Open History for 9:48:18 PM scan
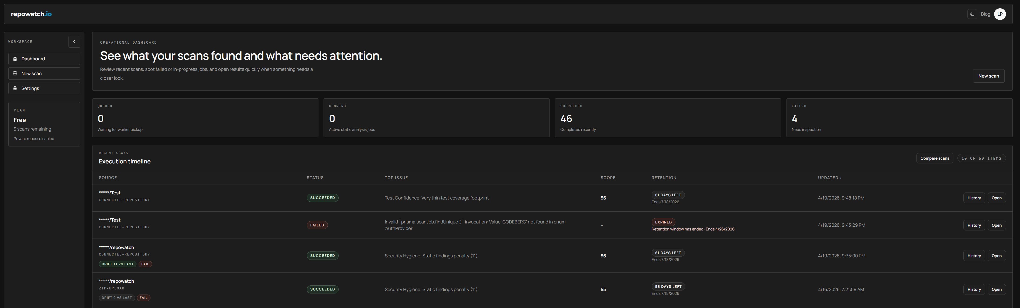The image size is (1020, 308). pos(974,198)
